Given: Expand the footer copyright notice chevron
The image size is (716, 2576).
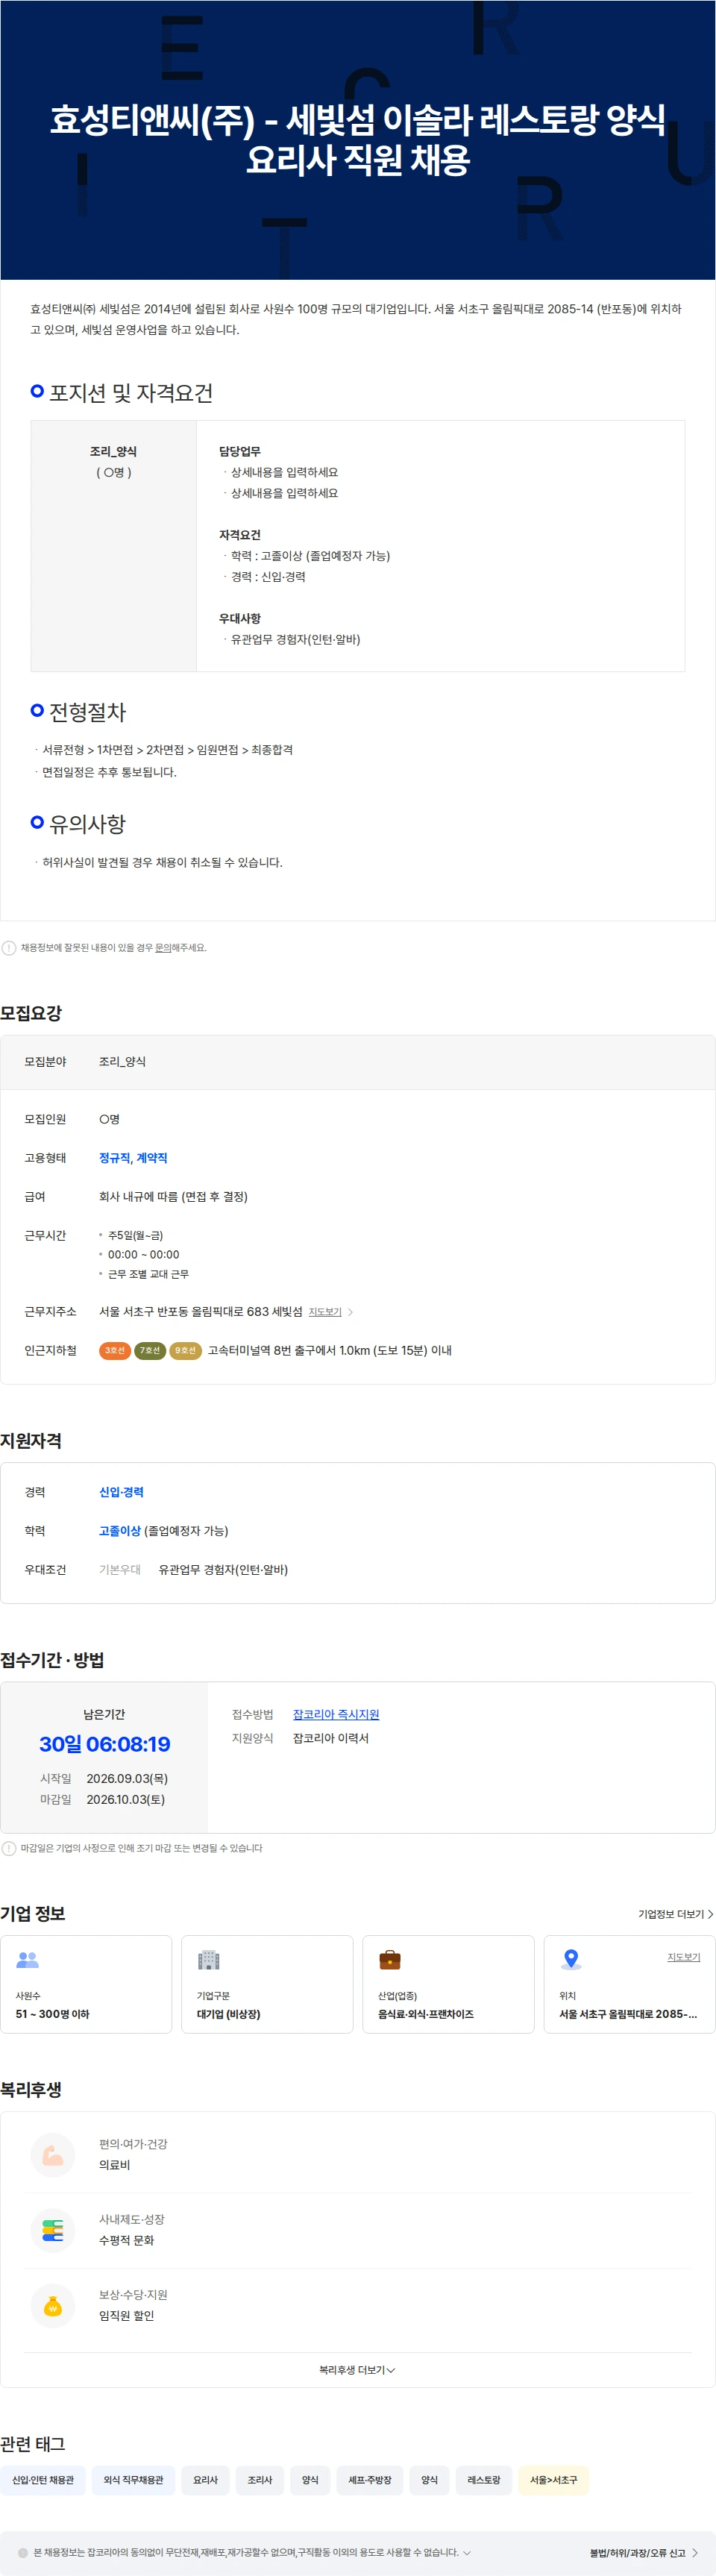Looking at the screenshot, I should [467, 2552].
